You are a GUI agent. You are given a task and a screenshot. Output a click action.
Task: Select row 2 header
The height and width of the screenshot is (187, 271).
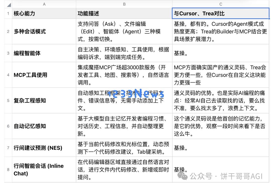[8, 31]
